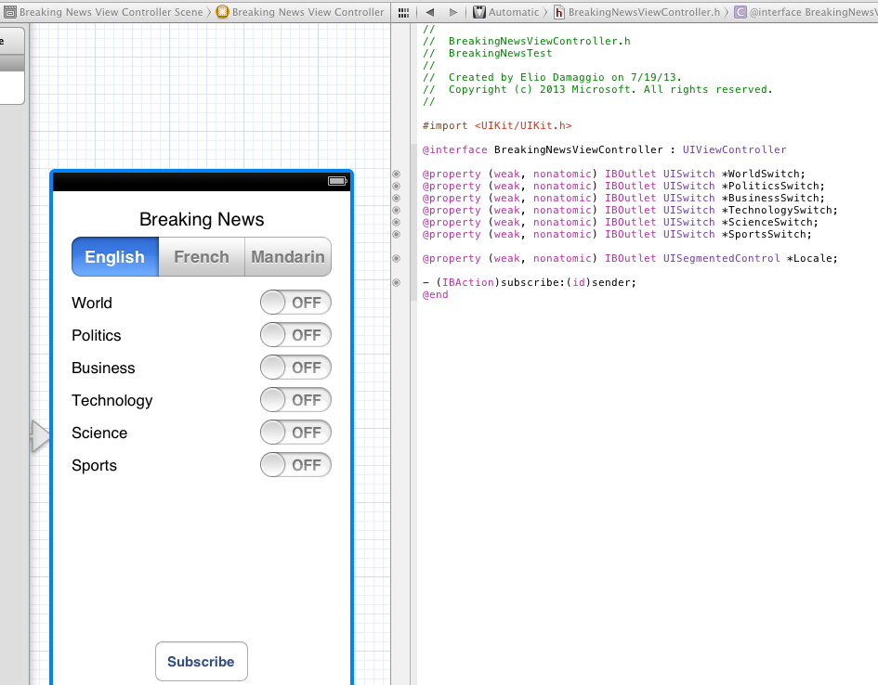878x685 pixels.
Task: Go back using the jump bar left arrow
Action: (429, 12)
